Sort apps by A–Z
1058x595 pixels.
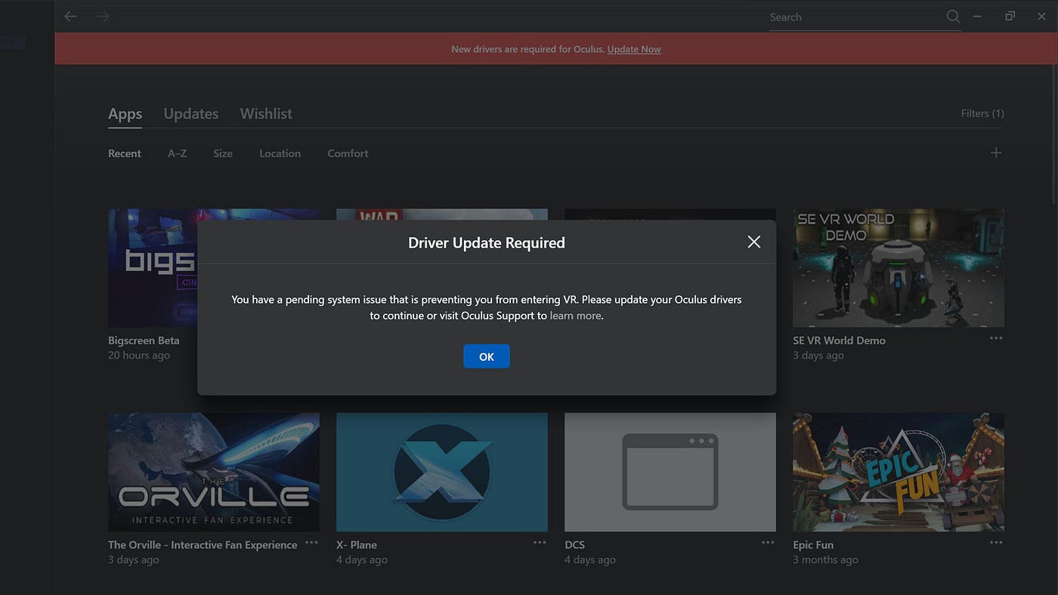tap(177, 153)
